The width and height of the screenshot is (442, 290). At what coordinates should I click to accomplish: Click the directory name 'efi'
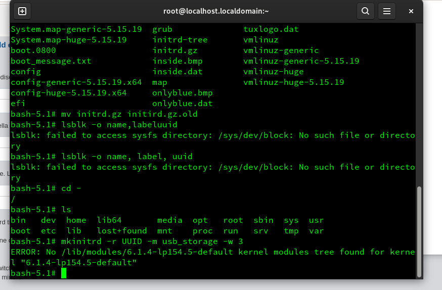click(18, 104)
